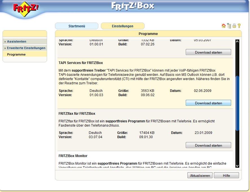This screenshot has height=192, width=250.
Task: Switch to the Startmenü tab
Action: [77, 26]
